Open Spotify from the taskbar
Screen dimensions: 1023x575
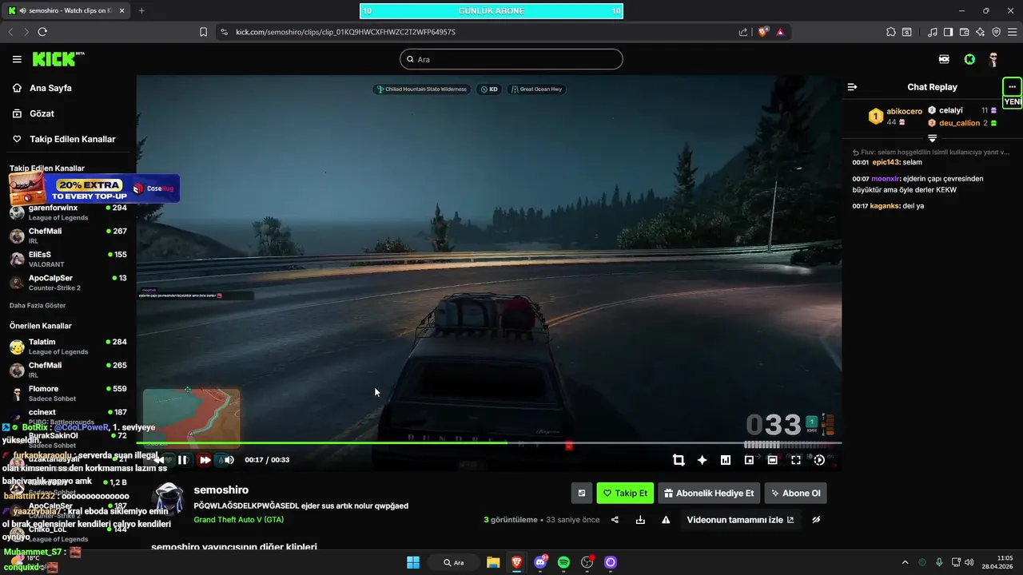563,562
